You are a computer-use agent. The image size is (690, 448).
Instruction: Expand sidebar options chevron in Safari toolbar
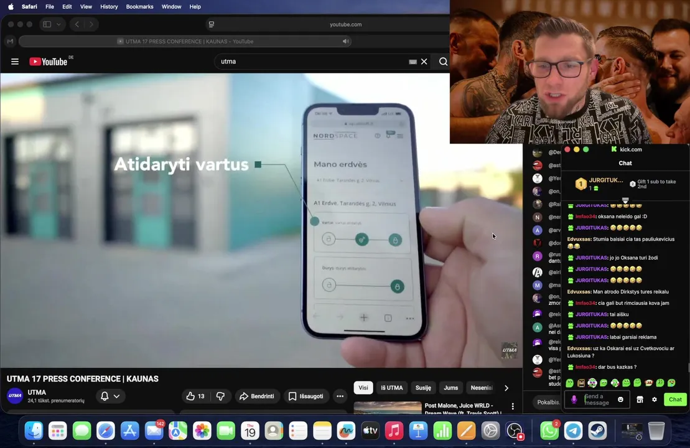pos(58,24)
